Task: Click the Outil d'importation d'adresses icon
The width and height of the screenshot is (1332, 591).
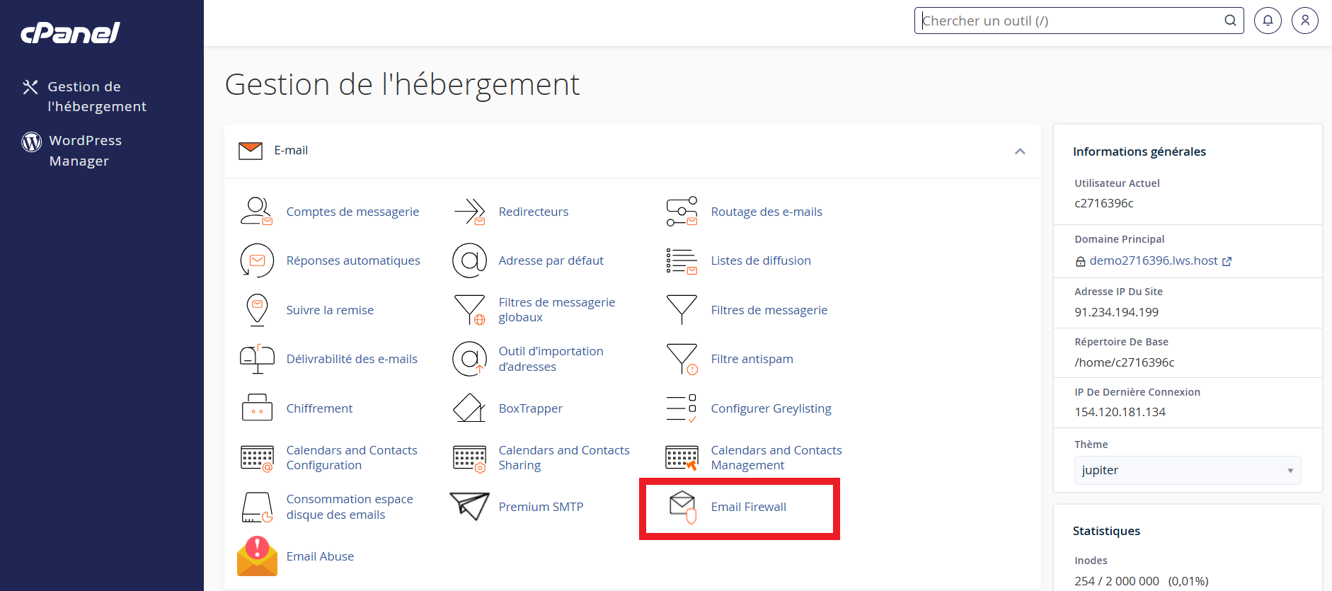Action: tap(469, 359)
